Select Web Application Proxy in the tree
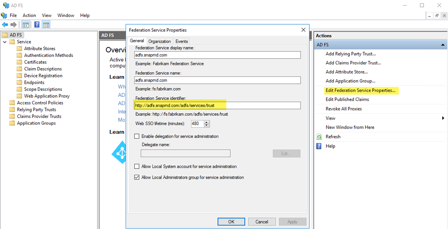The height and width of the screenshot is (229, 448). point(47,96)
